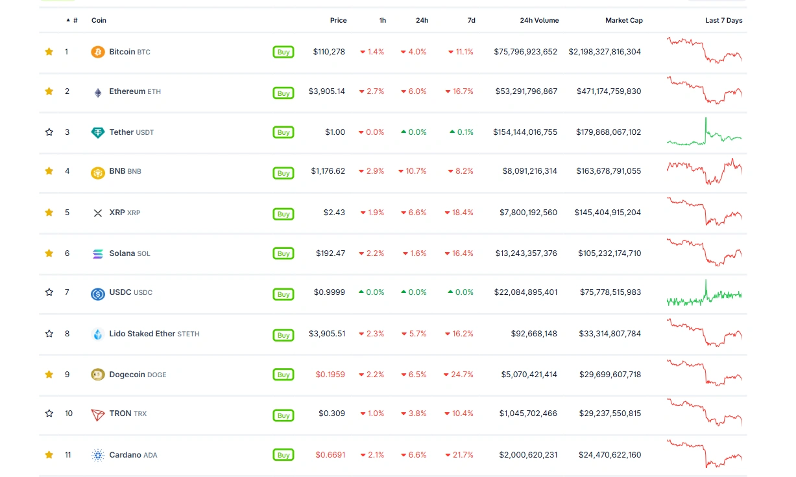Click the BNB coin logo icon

point(98,172)
